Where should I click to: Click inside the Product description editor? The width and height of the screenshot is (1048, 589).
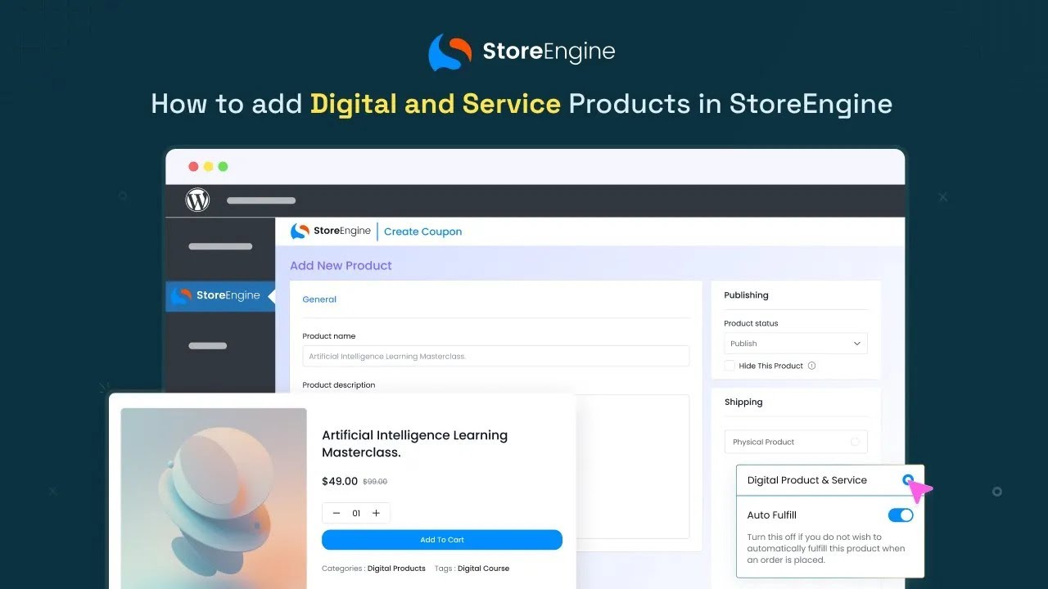pos(631,466)
